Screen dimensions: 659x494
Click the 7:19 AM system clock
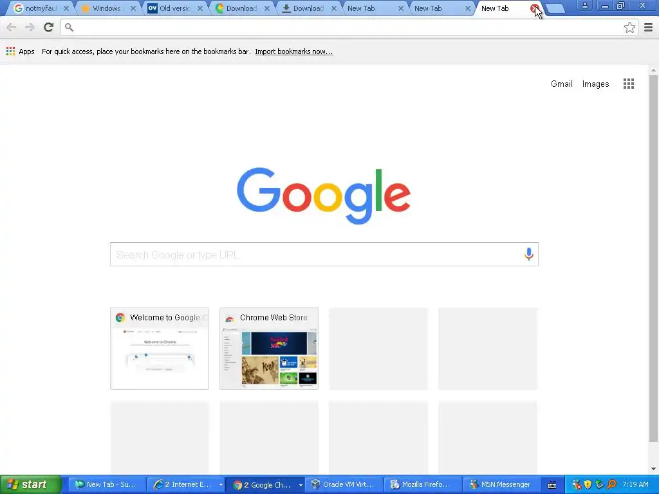click(635, 484)
